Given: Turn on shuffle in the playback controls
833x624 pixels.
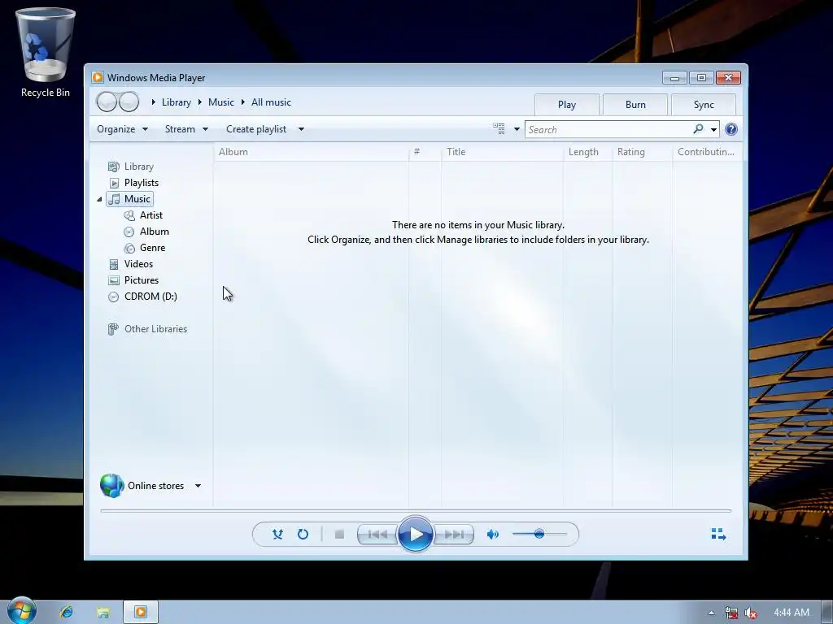Looking at the screenshot, I should (x=277, y=534).
